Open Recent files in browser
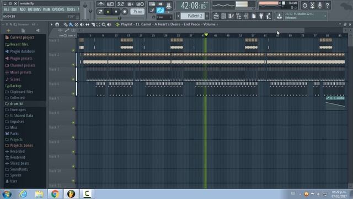Viewport: 353px width, 199px height. click(x=19, y=44)
